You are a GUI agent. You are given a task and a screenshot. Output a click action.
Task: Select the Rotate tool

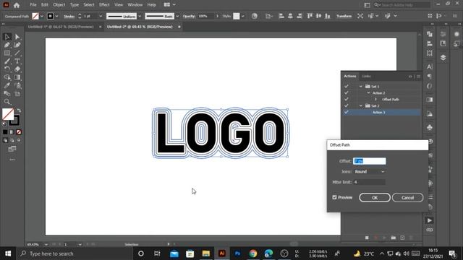tap(7, 69)
